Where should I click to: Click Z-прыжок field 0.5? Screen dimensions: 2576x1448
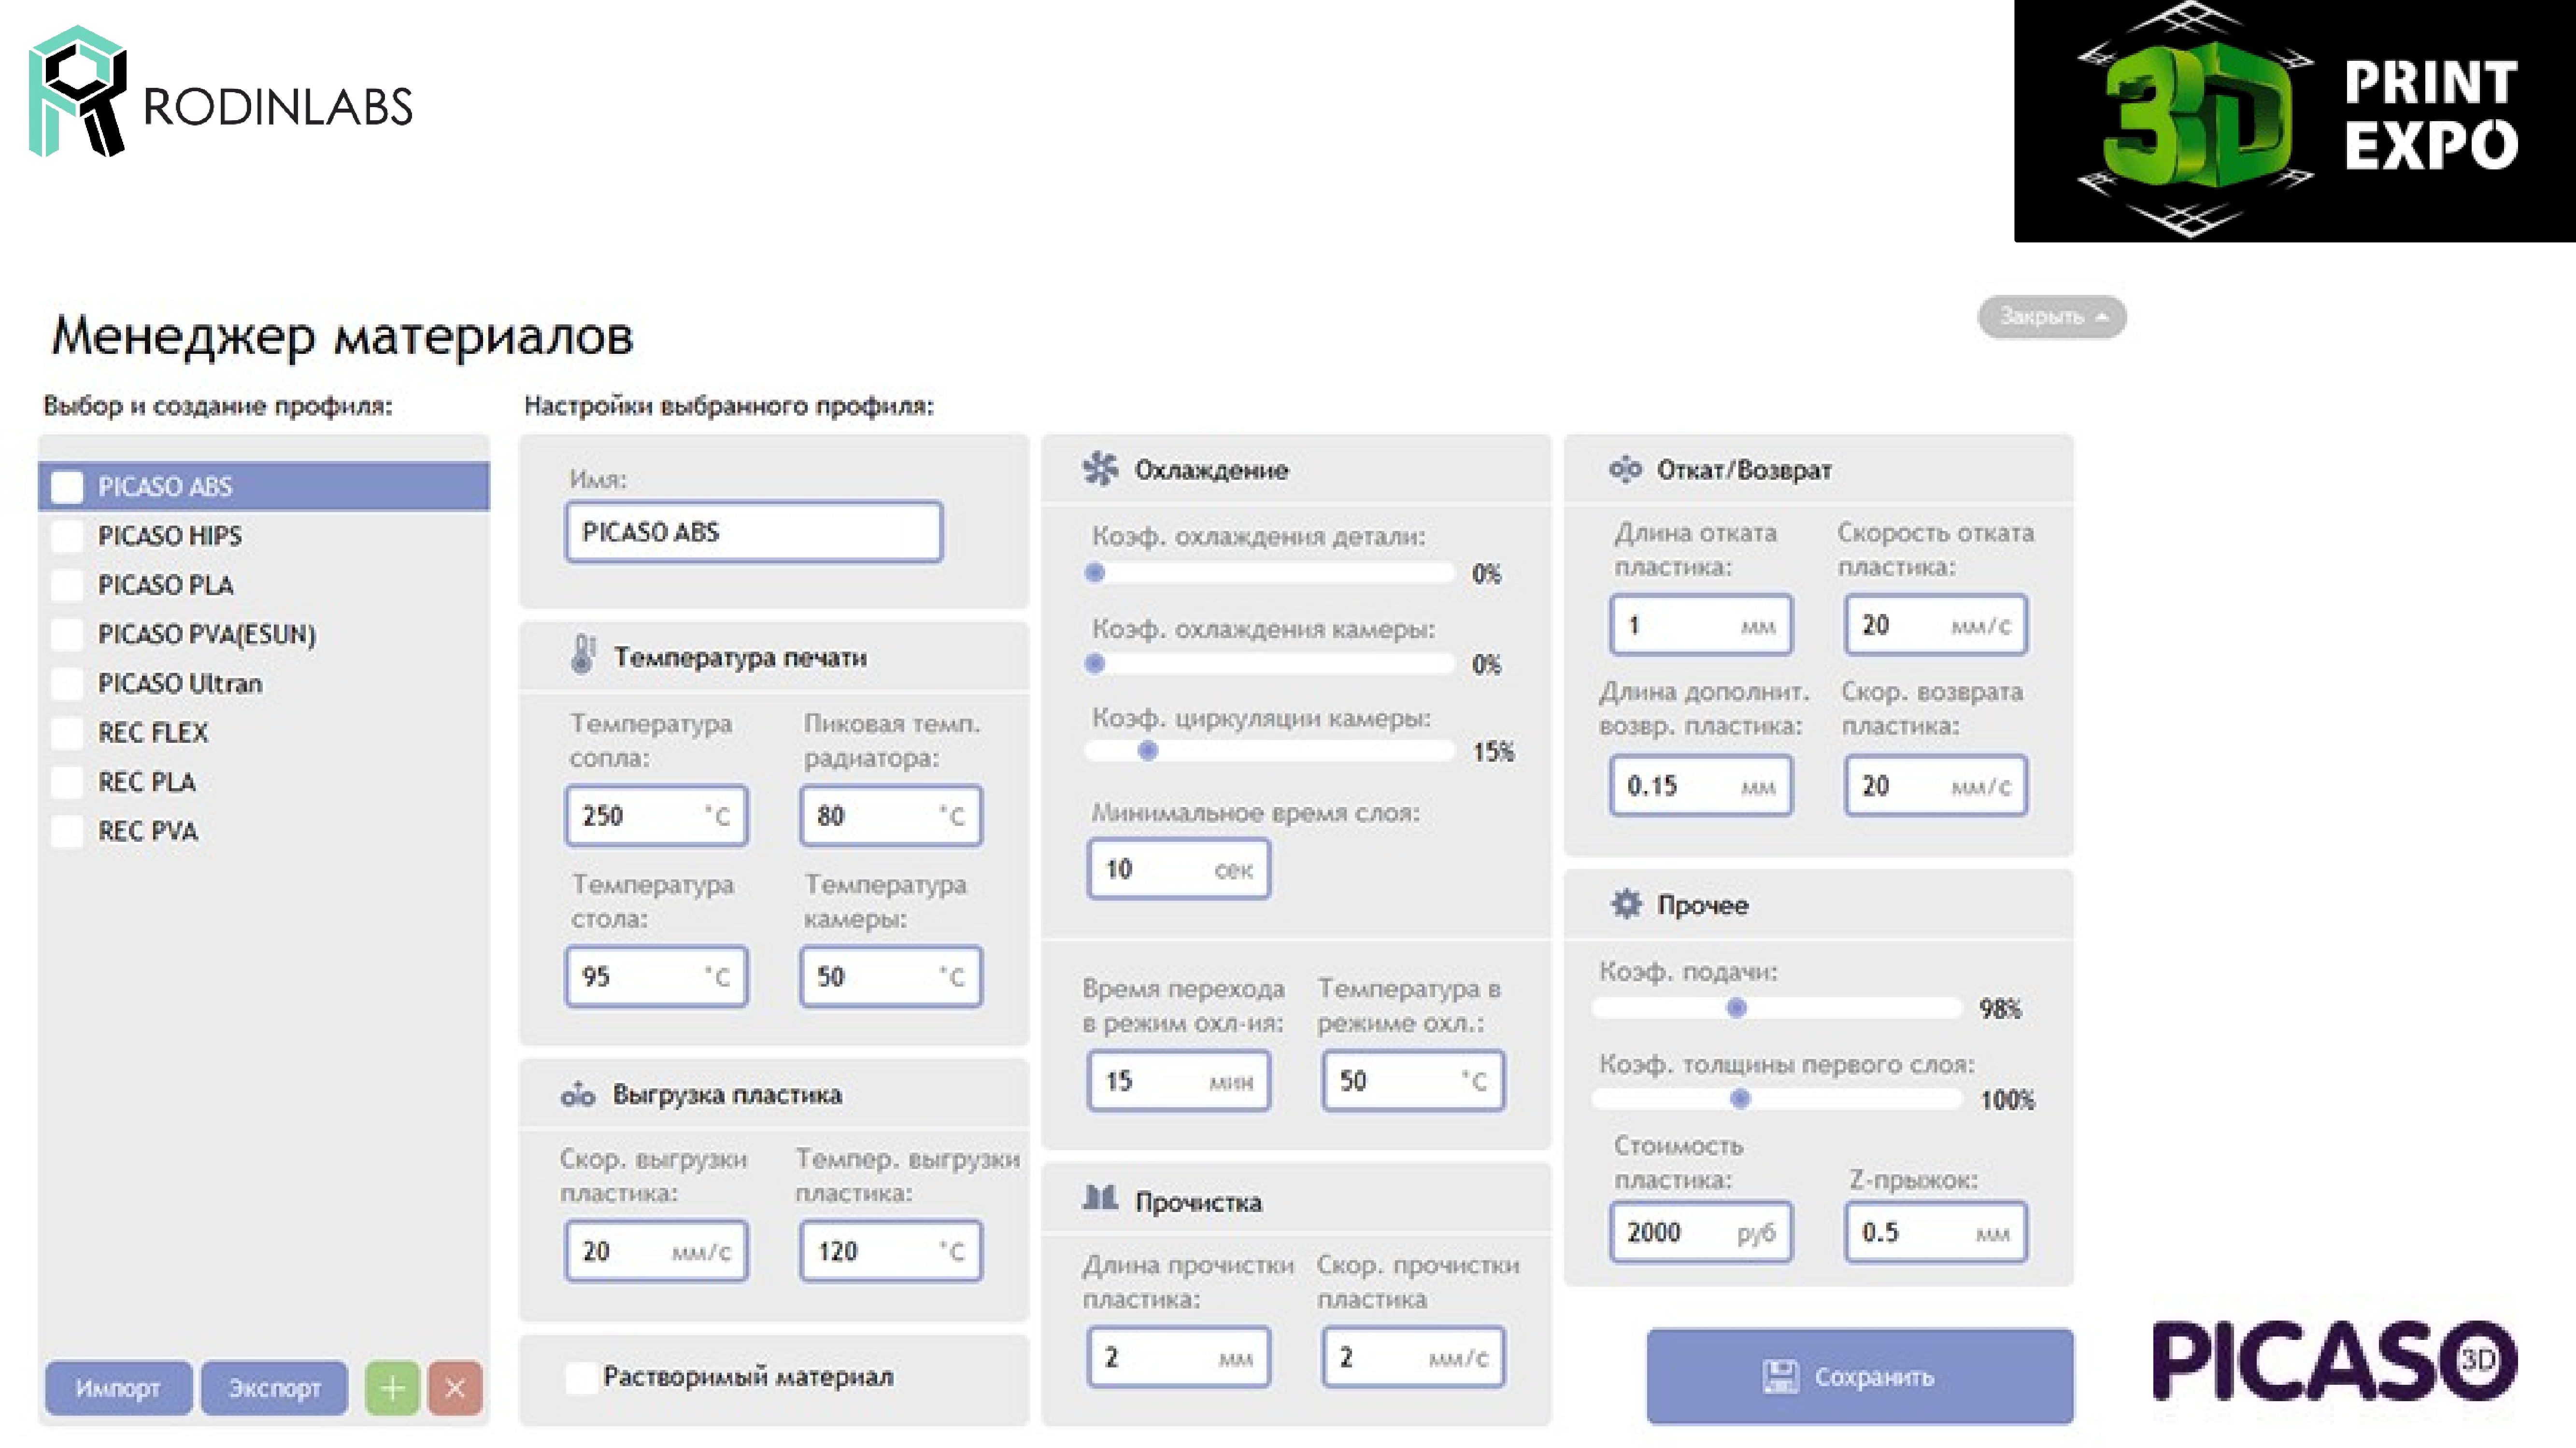click(x=1936, y=1232)
